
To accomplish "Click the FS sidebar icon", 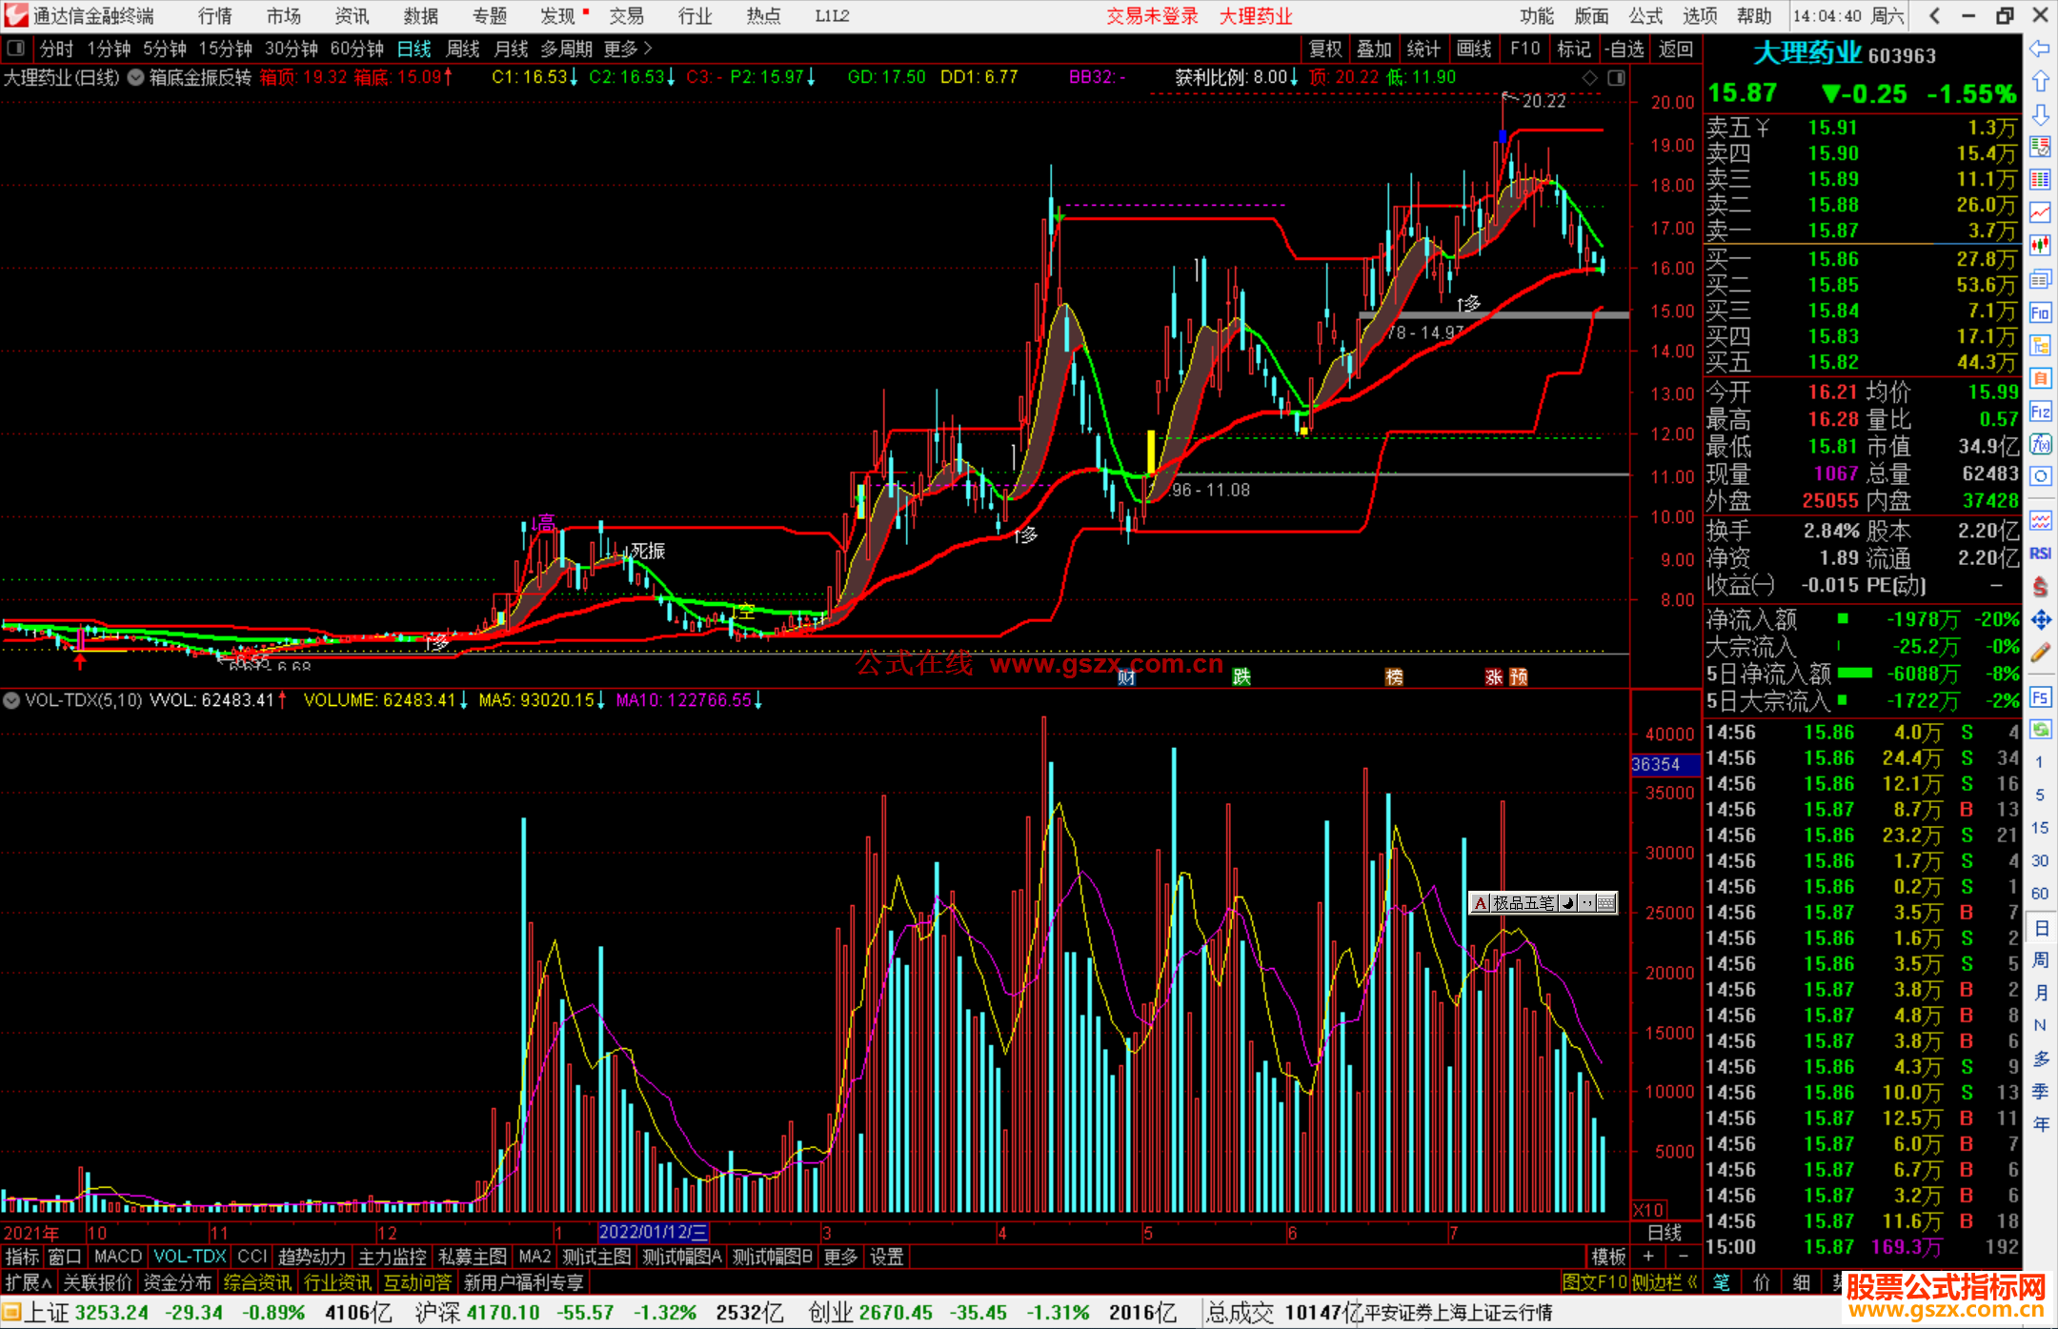I will pos(2040,696).
